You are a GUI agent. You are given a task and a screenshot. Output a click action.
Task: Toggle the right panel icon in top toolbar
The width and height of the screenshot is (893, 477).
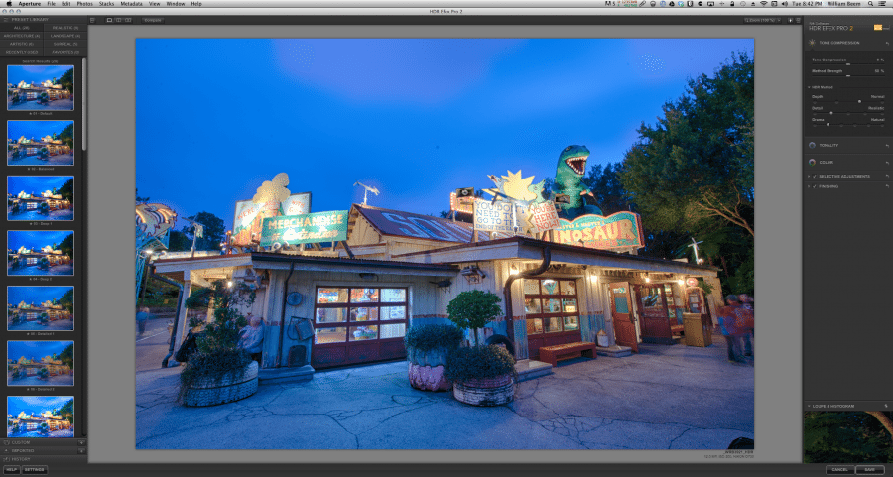pos(798,20)
